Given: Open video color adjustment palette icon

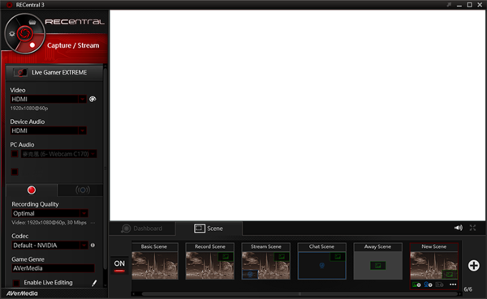Looking at the screenshot, I should 93,99.
